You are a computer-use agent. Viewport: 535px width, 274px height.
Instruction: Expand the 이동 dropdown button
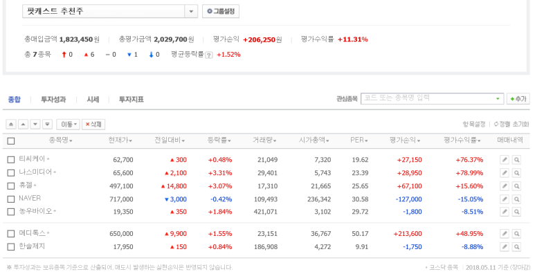click(x=69, y=125)
